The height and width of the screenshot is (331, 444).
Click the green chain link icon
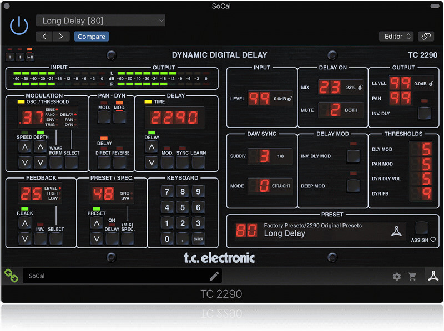11,276
